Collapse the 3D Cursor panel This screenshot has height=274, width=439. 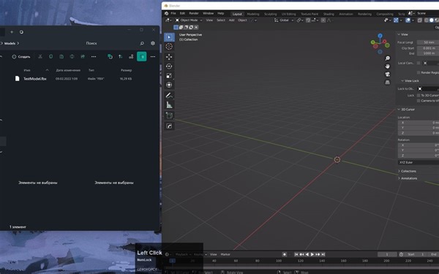406,110
